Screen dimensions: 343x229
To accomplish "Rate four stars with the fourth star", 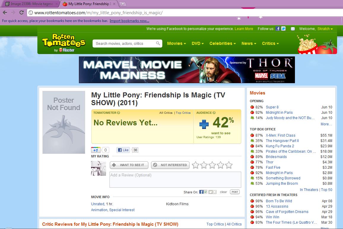I will coord(220,165).
